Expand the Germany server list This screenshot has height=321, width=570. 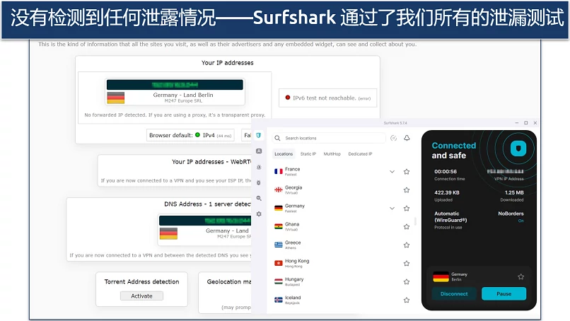pos(392,209)
